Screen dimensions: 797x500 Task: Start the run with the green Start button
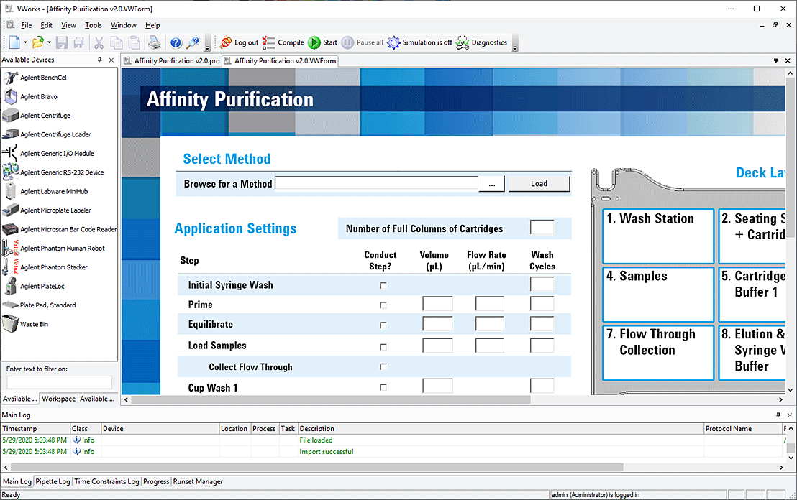coord(323,42)
